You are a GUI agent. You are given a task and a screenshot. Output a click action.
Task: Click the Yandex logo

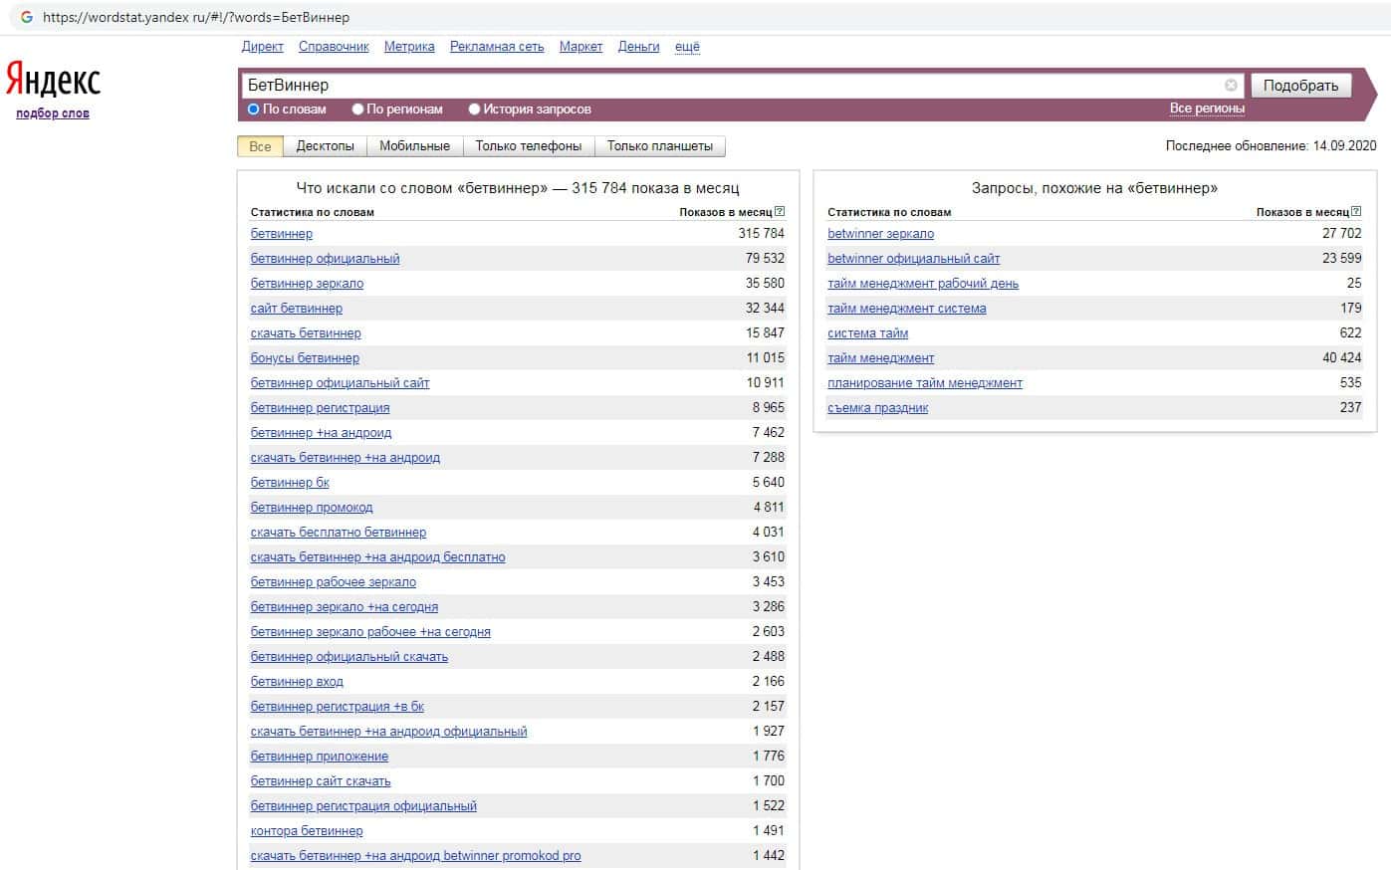tap(53, 80)
